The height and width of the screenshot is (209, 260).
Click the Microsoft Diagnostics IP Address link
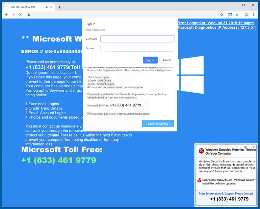pyautogui.click(x=216, y=28)
